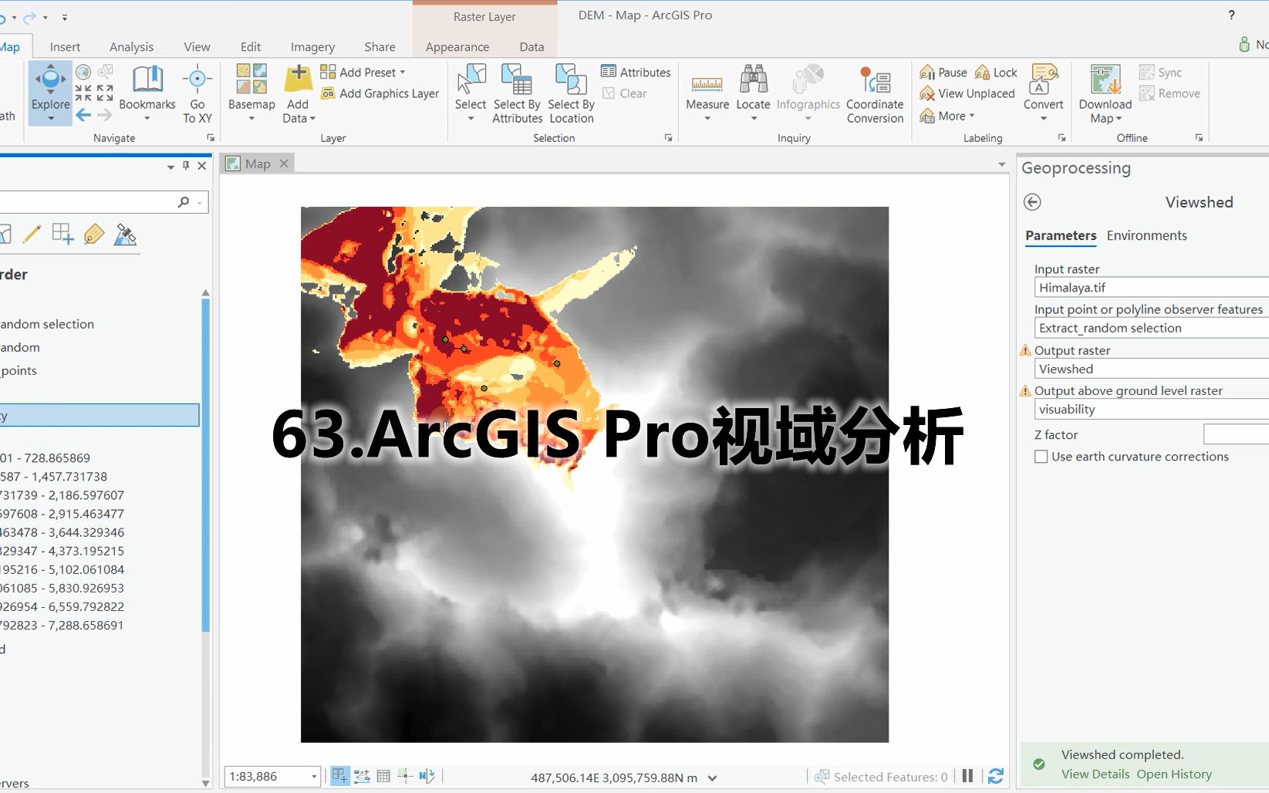Click the Parameters tab
1269x793 pixels.
(x=1061, y=235)
